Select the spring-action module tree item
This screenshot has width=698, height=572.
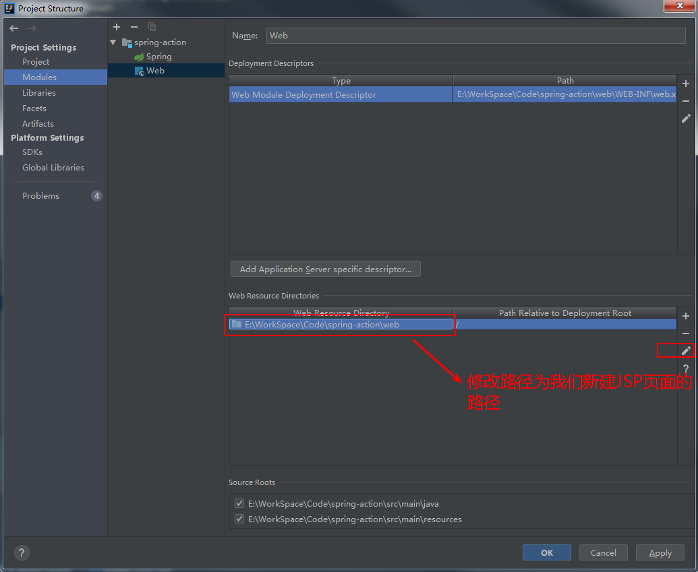pyautogui.click(x=161, y=42)
